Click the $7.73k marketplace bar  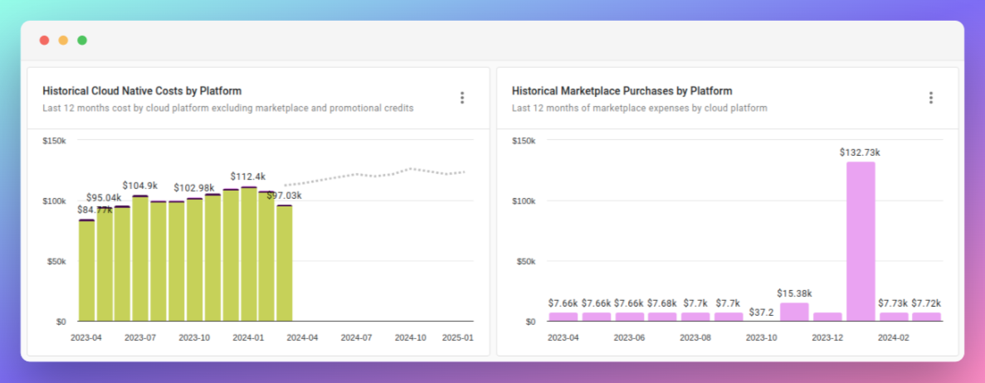tap(894, 317)
